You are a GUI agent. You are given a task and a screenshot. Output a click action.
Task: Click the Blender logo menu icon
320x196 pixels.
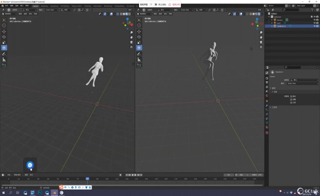(3, 6)
